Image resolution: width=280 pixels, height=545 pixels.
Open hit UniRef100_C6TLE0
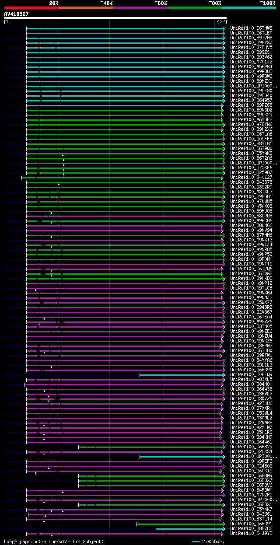coord(251,33)
